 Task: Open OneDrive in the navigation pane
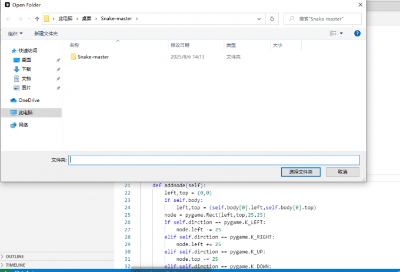(29, 100)
